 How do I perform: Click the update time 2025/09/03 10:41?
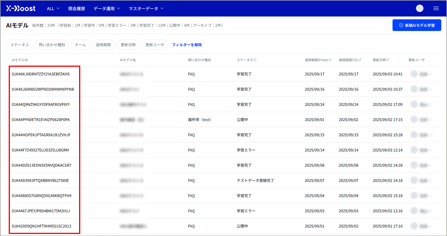pyautogui.click(x=388, y=74)
